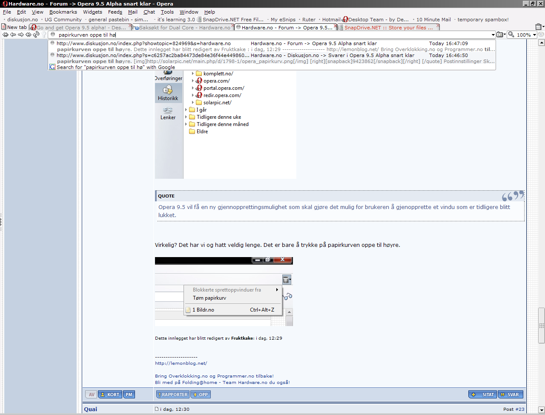The height and width of the screenshot is (415, 545).
Task: Open the View menu
Action: 37,12
